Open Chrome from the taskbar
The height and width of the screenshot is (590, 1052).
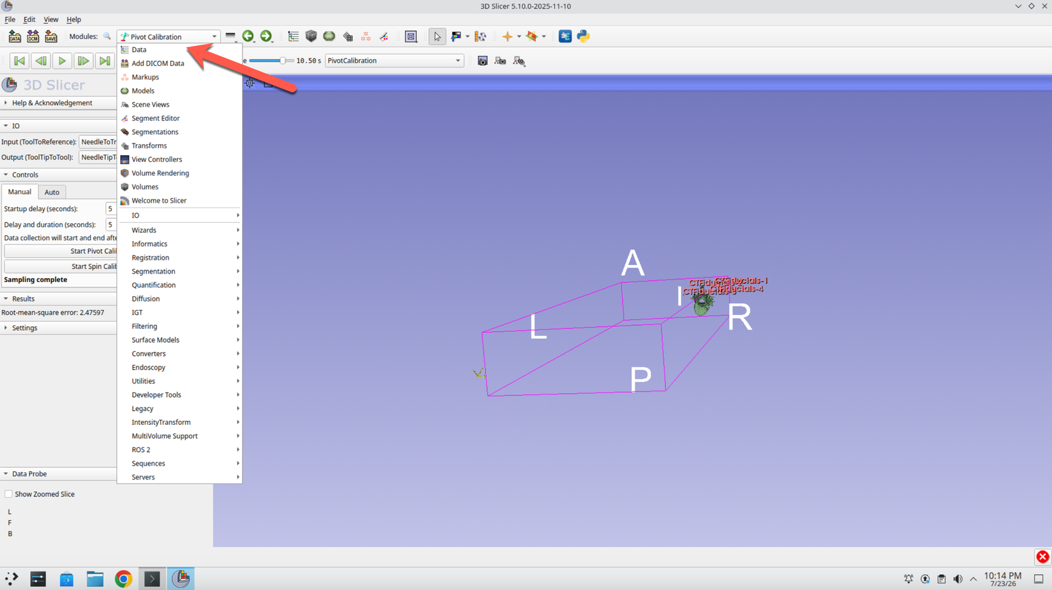click(x=123, y=579)
